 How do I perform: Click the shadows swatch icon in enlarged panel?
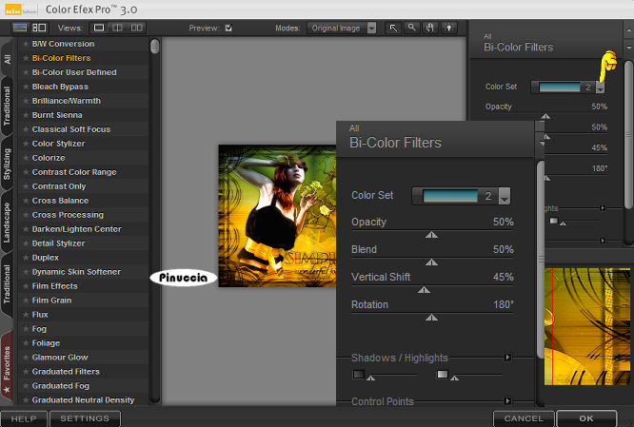pos(358,374)
